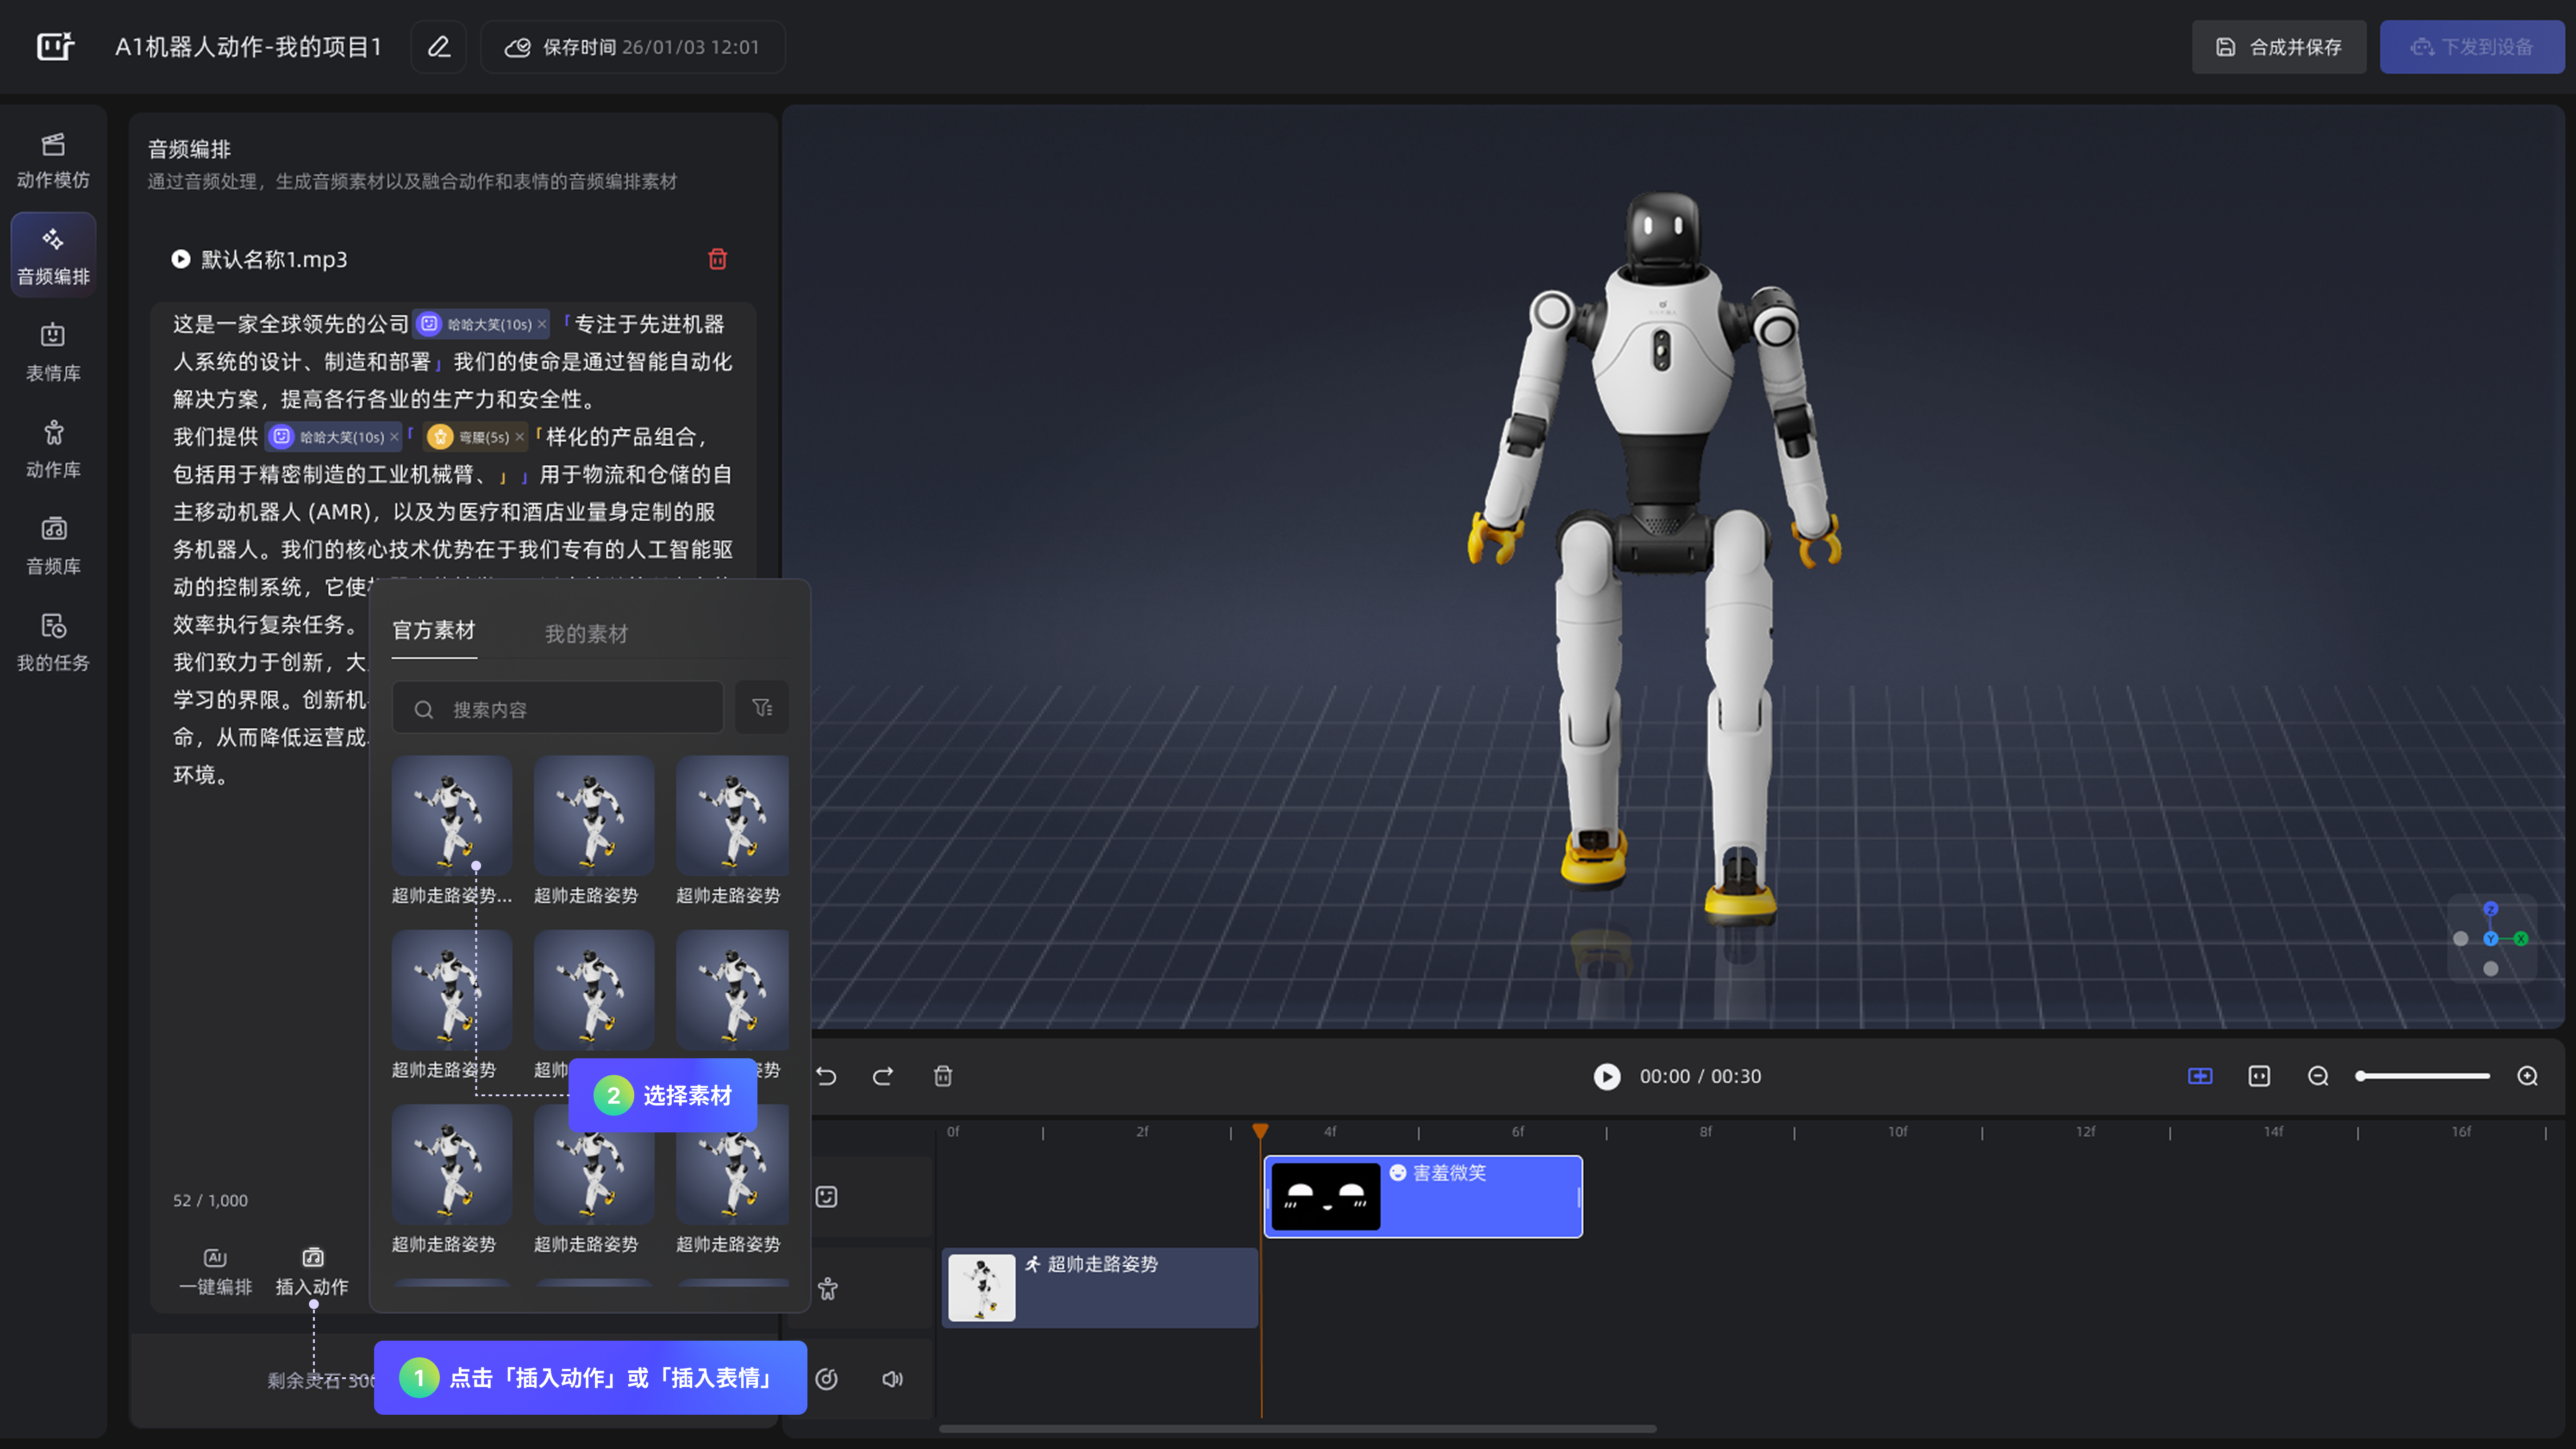Viewport: 2576px width, 1449px height.
Task: Open the 动作库 motion library
Action: coord(53,450)
